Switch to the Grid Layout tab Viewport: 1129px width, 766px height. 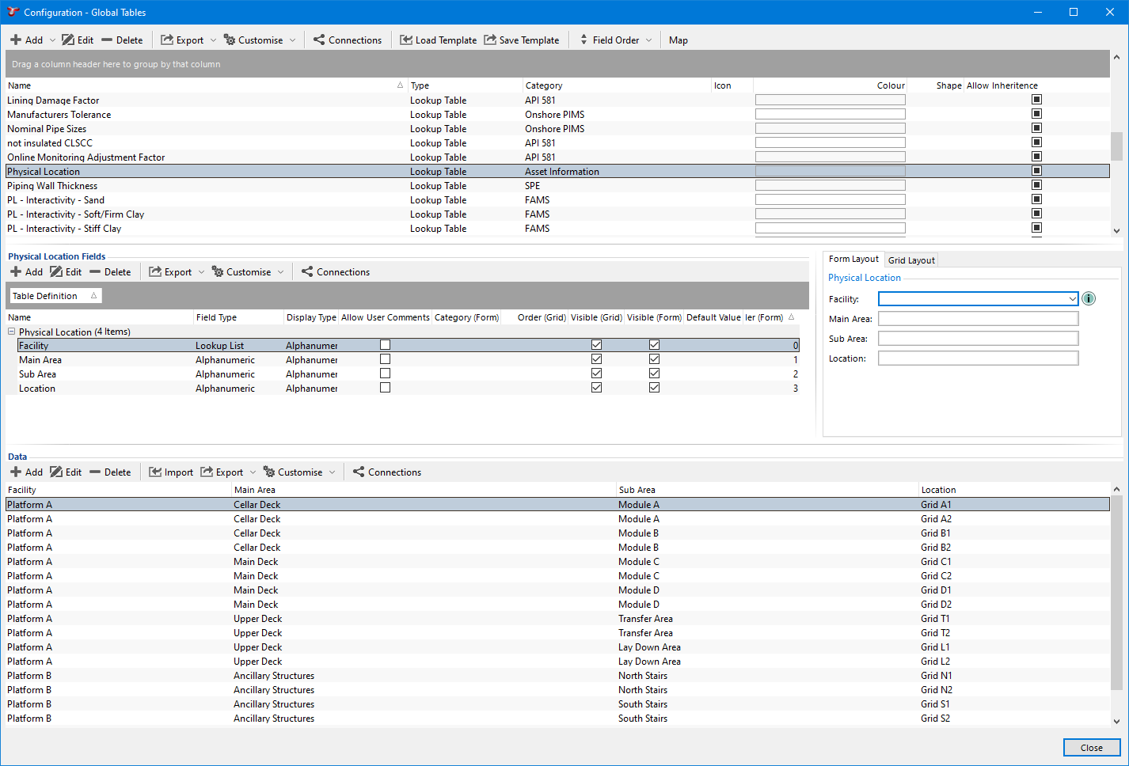pos(911,260)
